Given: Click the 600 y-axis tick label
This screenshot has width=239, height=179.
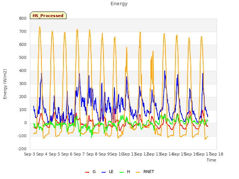Looking at the screenshot, I should [23, 45].
